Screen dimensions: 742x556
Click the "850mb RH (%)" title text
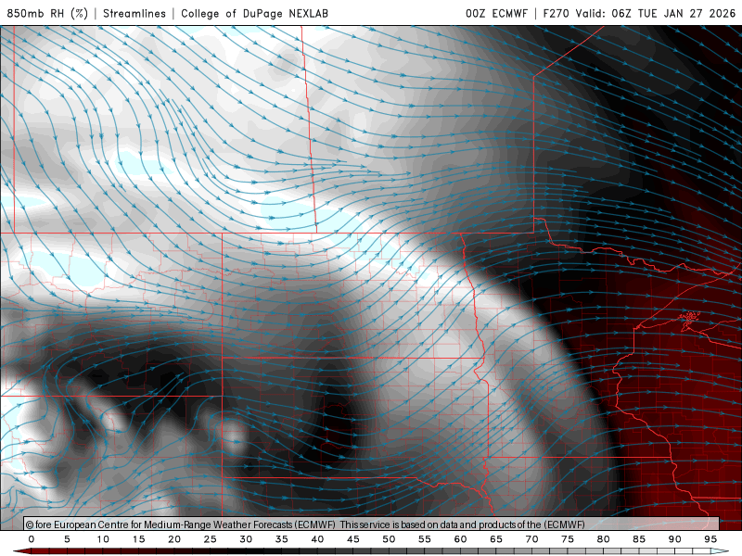(x=47, y=13)
